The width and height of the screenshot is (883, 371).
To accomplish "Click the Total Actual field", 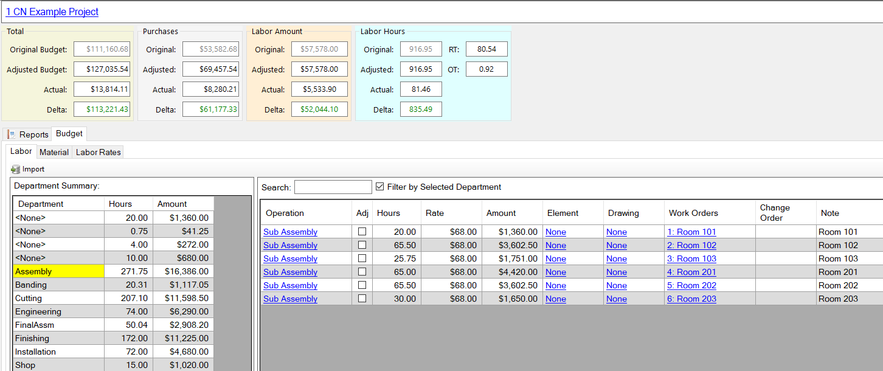I will [x=102, y=89].
